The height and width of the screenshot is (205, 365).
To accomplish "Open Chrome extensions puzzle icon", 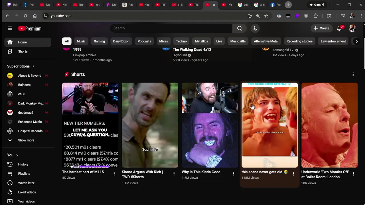I will 315,16.
